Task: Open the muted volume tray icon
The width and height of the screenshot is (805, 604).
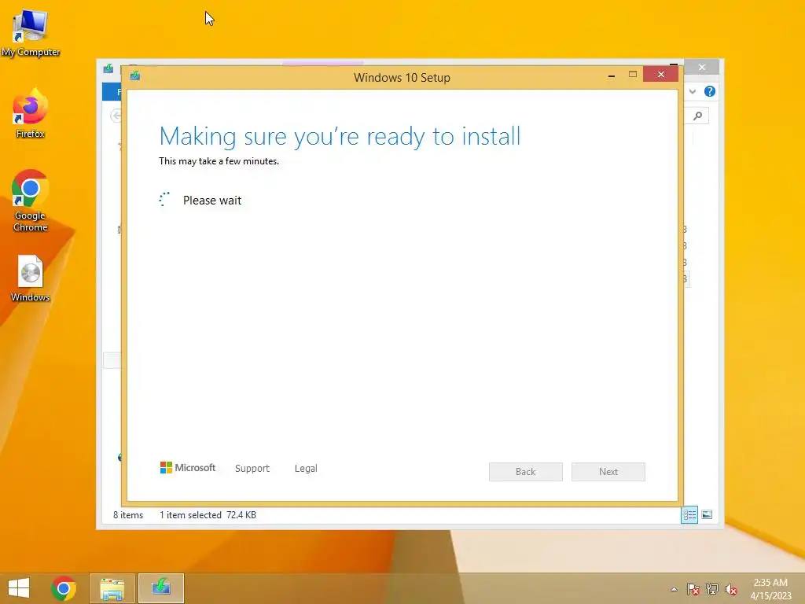Action: pyautogui.click(x=731, y=589)
